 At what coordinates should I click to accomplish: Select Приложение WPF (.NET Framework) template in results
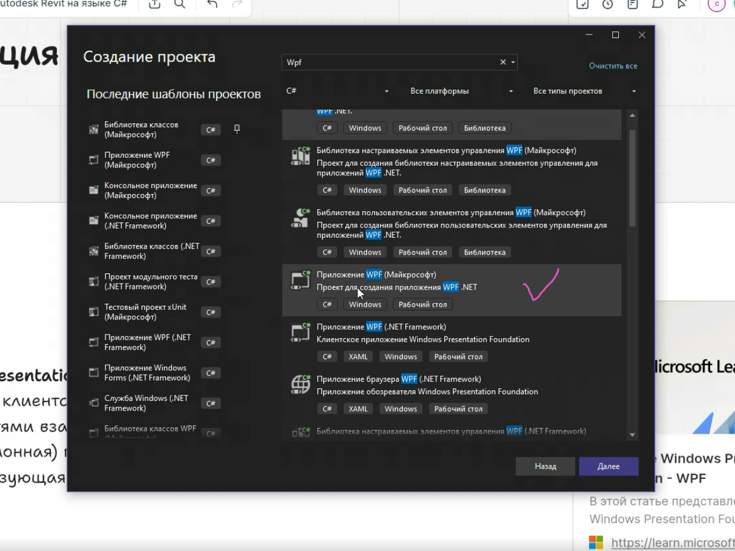[452, 342]
